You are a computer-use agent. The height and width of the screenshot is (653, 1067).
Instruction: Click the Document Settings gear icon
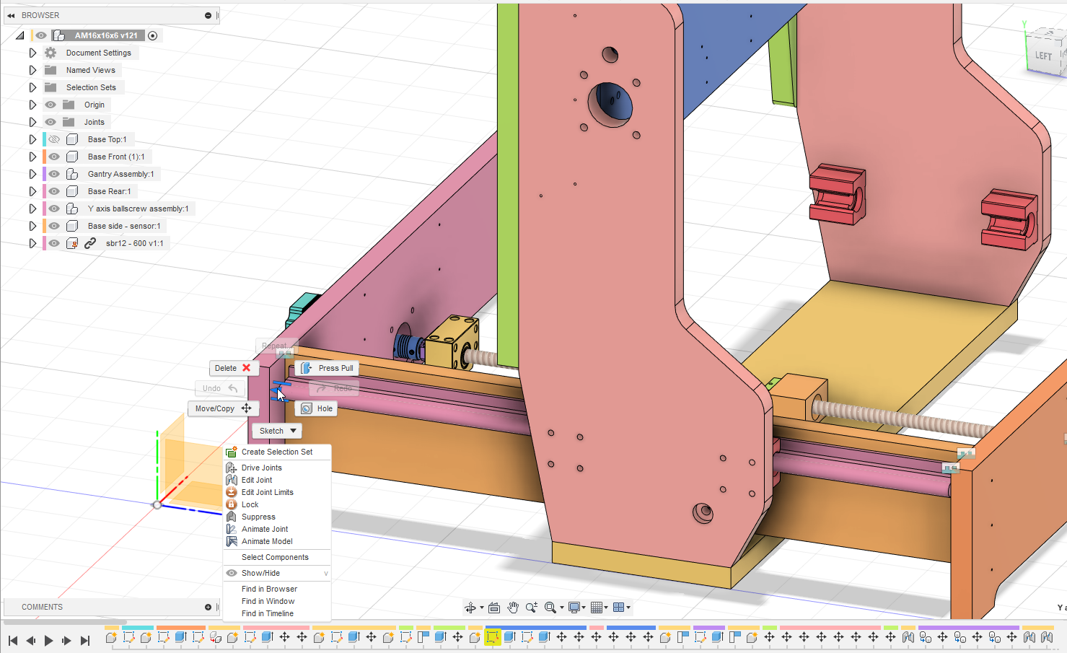click(51, 53)
